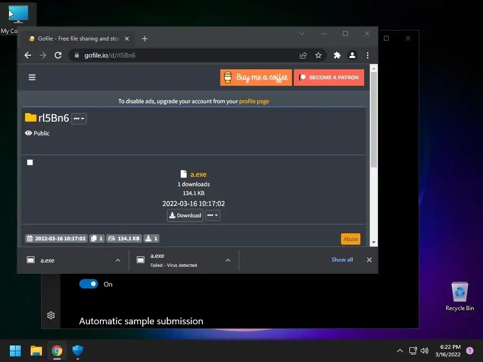Click the scrollbar up arrow
483x362 pixels.
(x=374, y=68)
